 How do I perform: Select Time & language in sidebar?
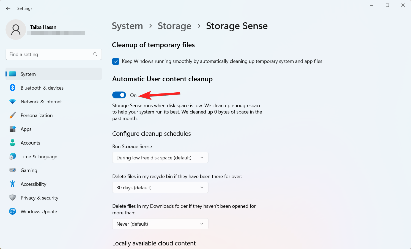39,157
